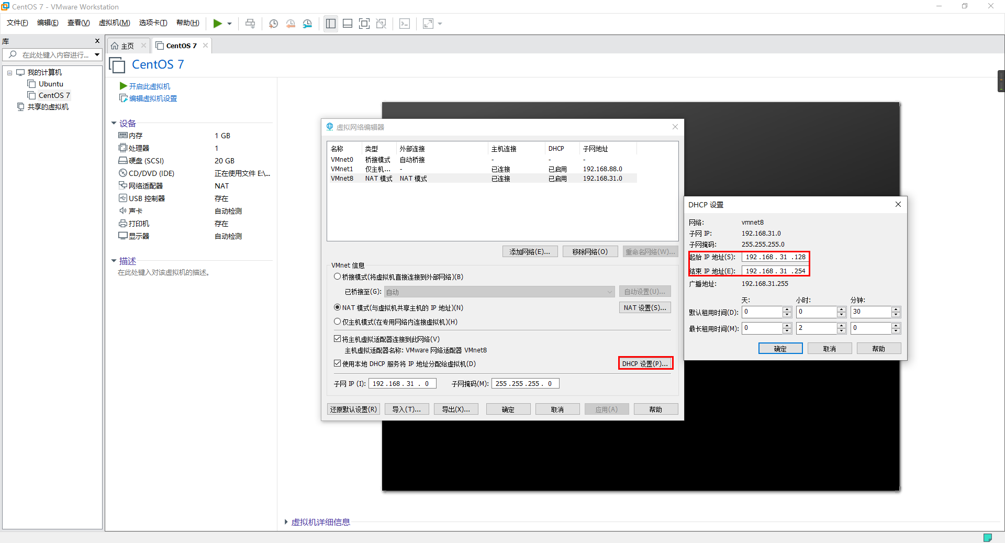Open the 查看(V) menu
1005x543 pixels.
coord(79,23)
